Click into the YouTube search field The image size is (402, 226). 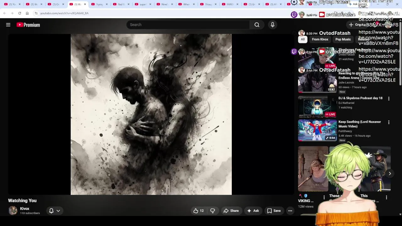coord(188,25)
